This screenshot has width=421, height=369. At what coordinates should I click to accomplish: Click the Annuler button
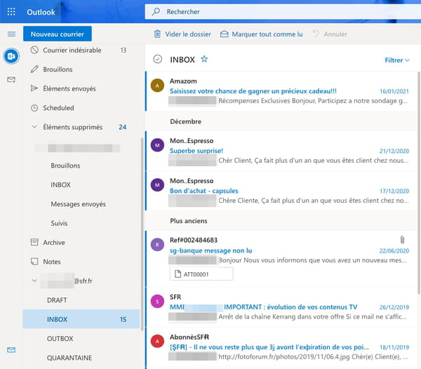(x=330, y=34)
